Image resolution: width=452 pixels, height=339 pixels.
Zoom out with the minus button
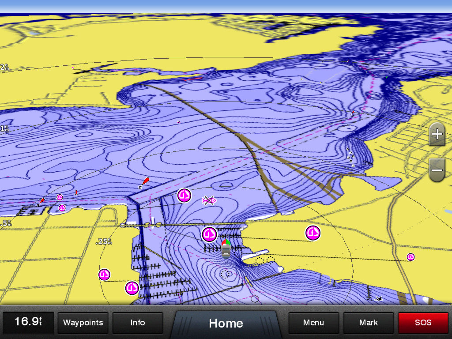[437, 170]
